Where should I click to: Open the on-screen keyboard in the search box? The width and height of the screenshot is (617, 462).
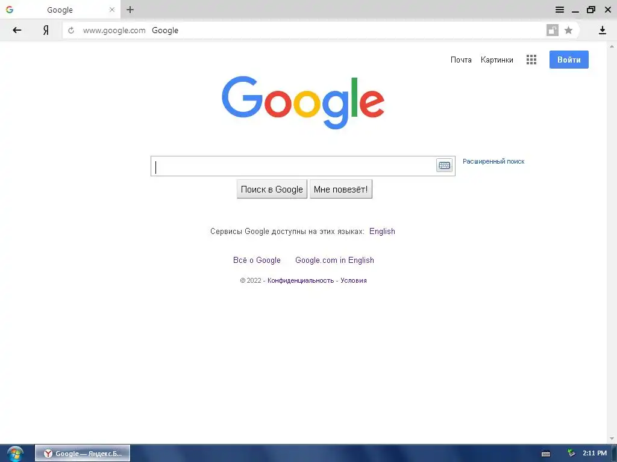(x=444, y=165)
